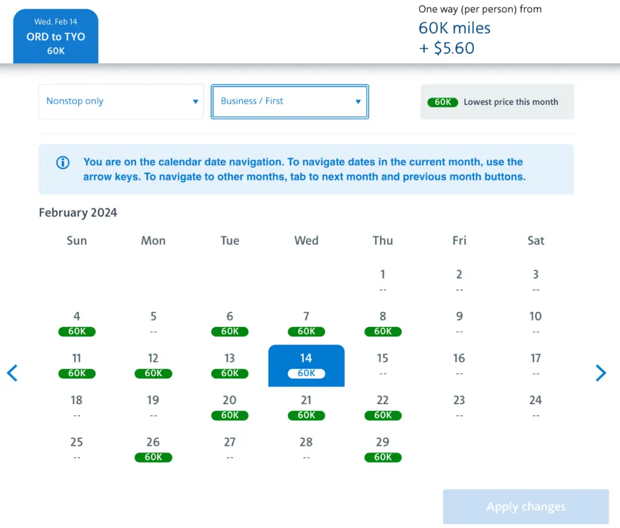
Task: Select February 8 date cell
Action: pos(383,323)
